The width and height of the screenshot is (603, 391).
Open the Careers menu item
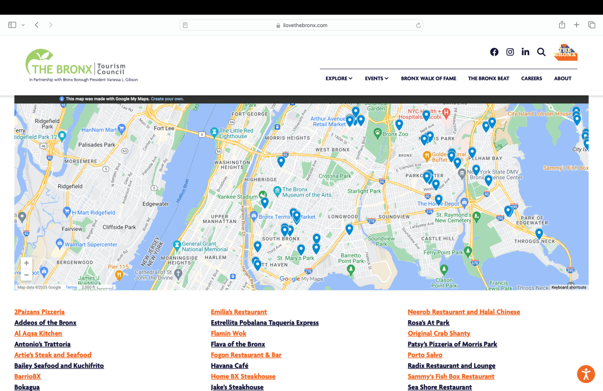click(532, 78)
